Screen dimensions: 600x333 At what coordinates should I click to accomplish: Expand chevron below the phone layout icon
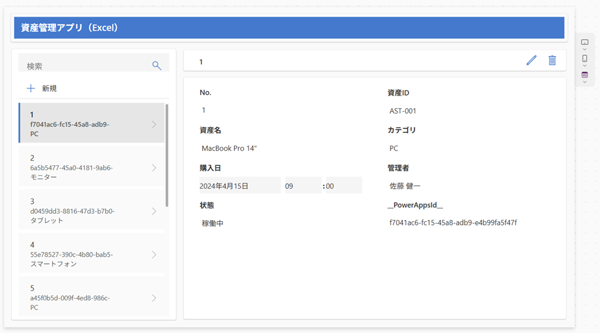[585, 66]
